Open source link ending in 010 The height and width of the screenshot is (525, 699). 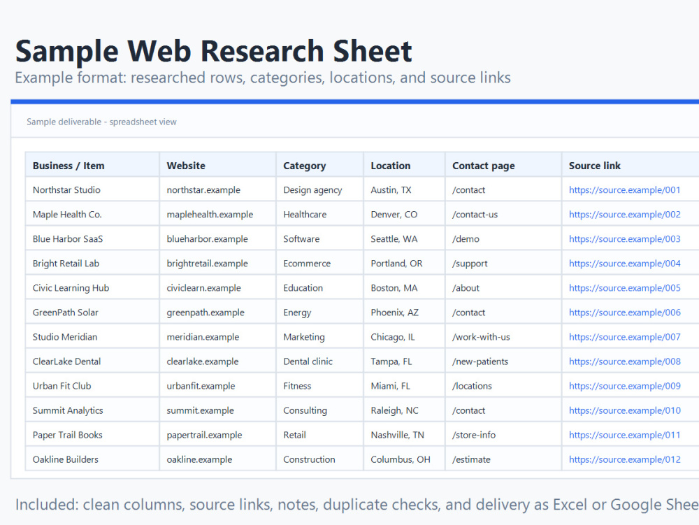click(x=624, y=410)
